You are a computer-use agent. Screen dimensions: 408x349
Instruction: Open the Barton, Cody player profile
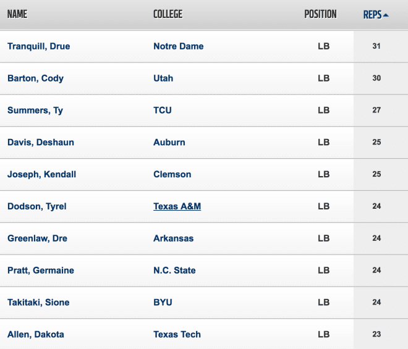pyautogui.click(x=35, y=78)
